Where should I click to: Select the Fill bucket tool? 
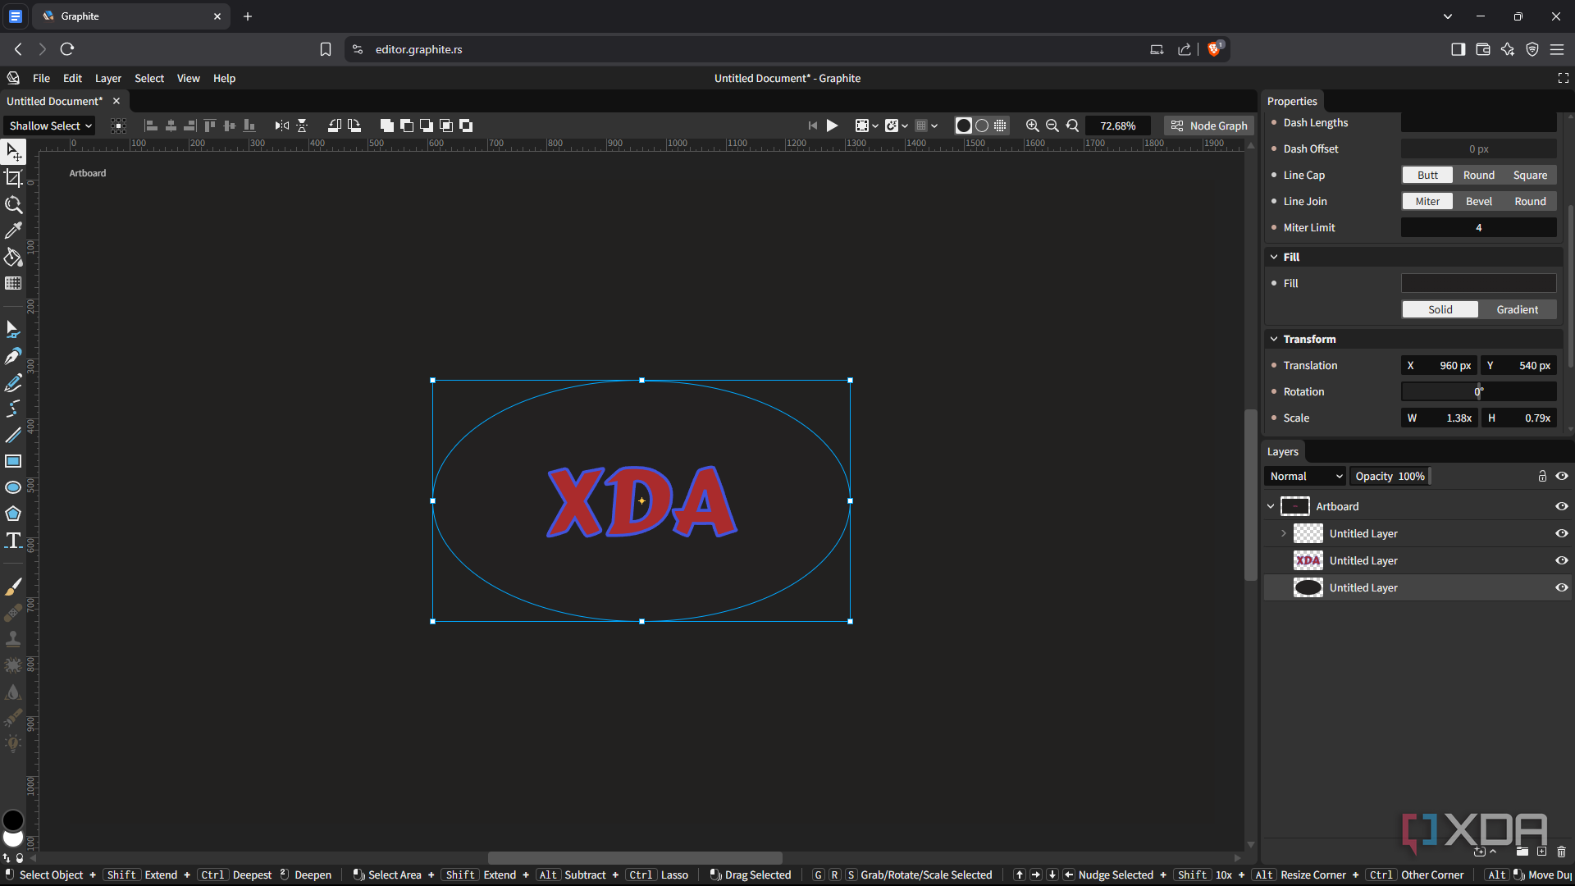[x=13, y=257]
